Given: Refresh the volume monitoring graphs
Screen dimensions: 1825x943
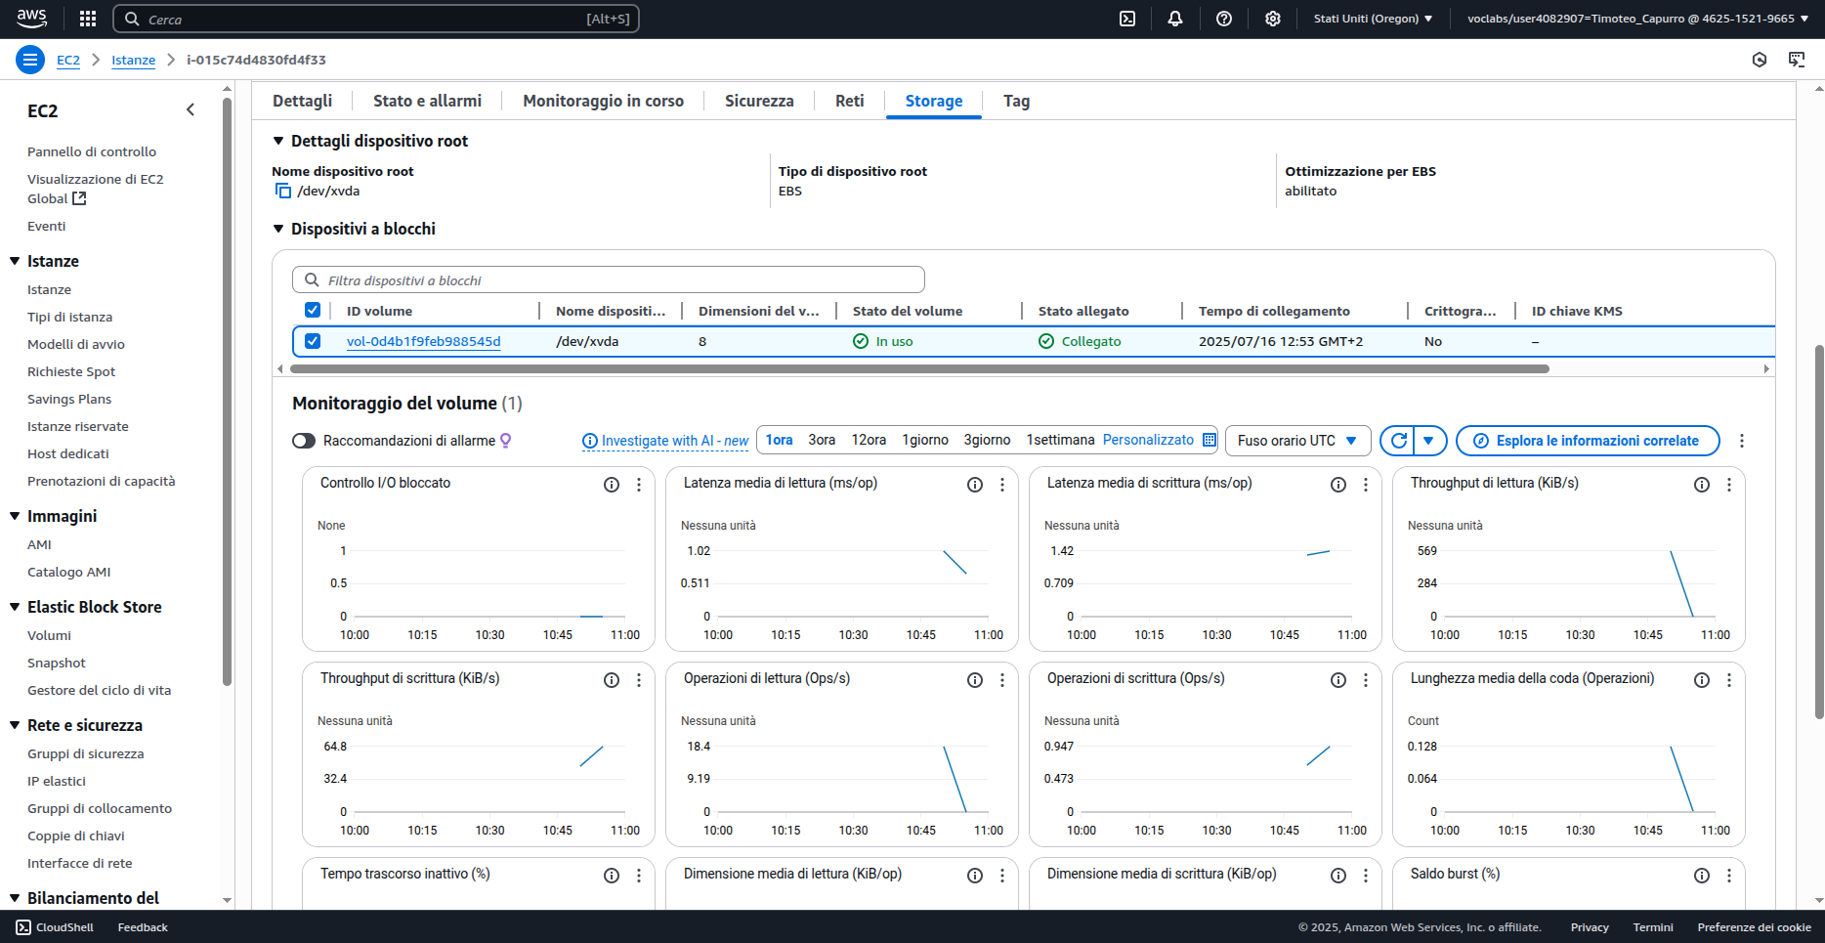Looking at the screenshot, I should pos(1399,441).
